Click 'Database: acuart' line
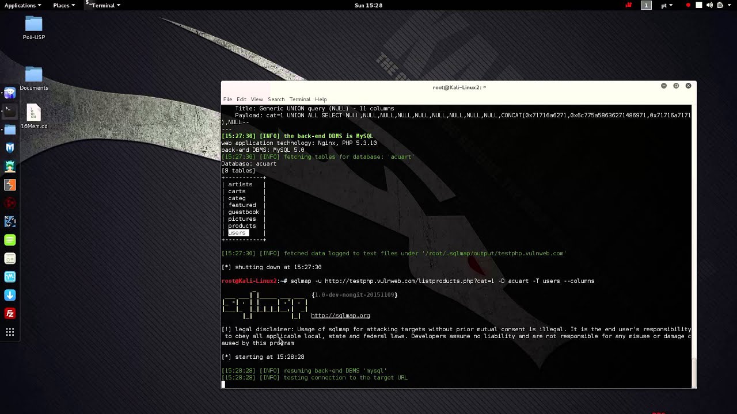 click(249, 164)
